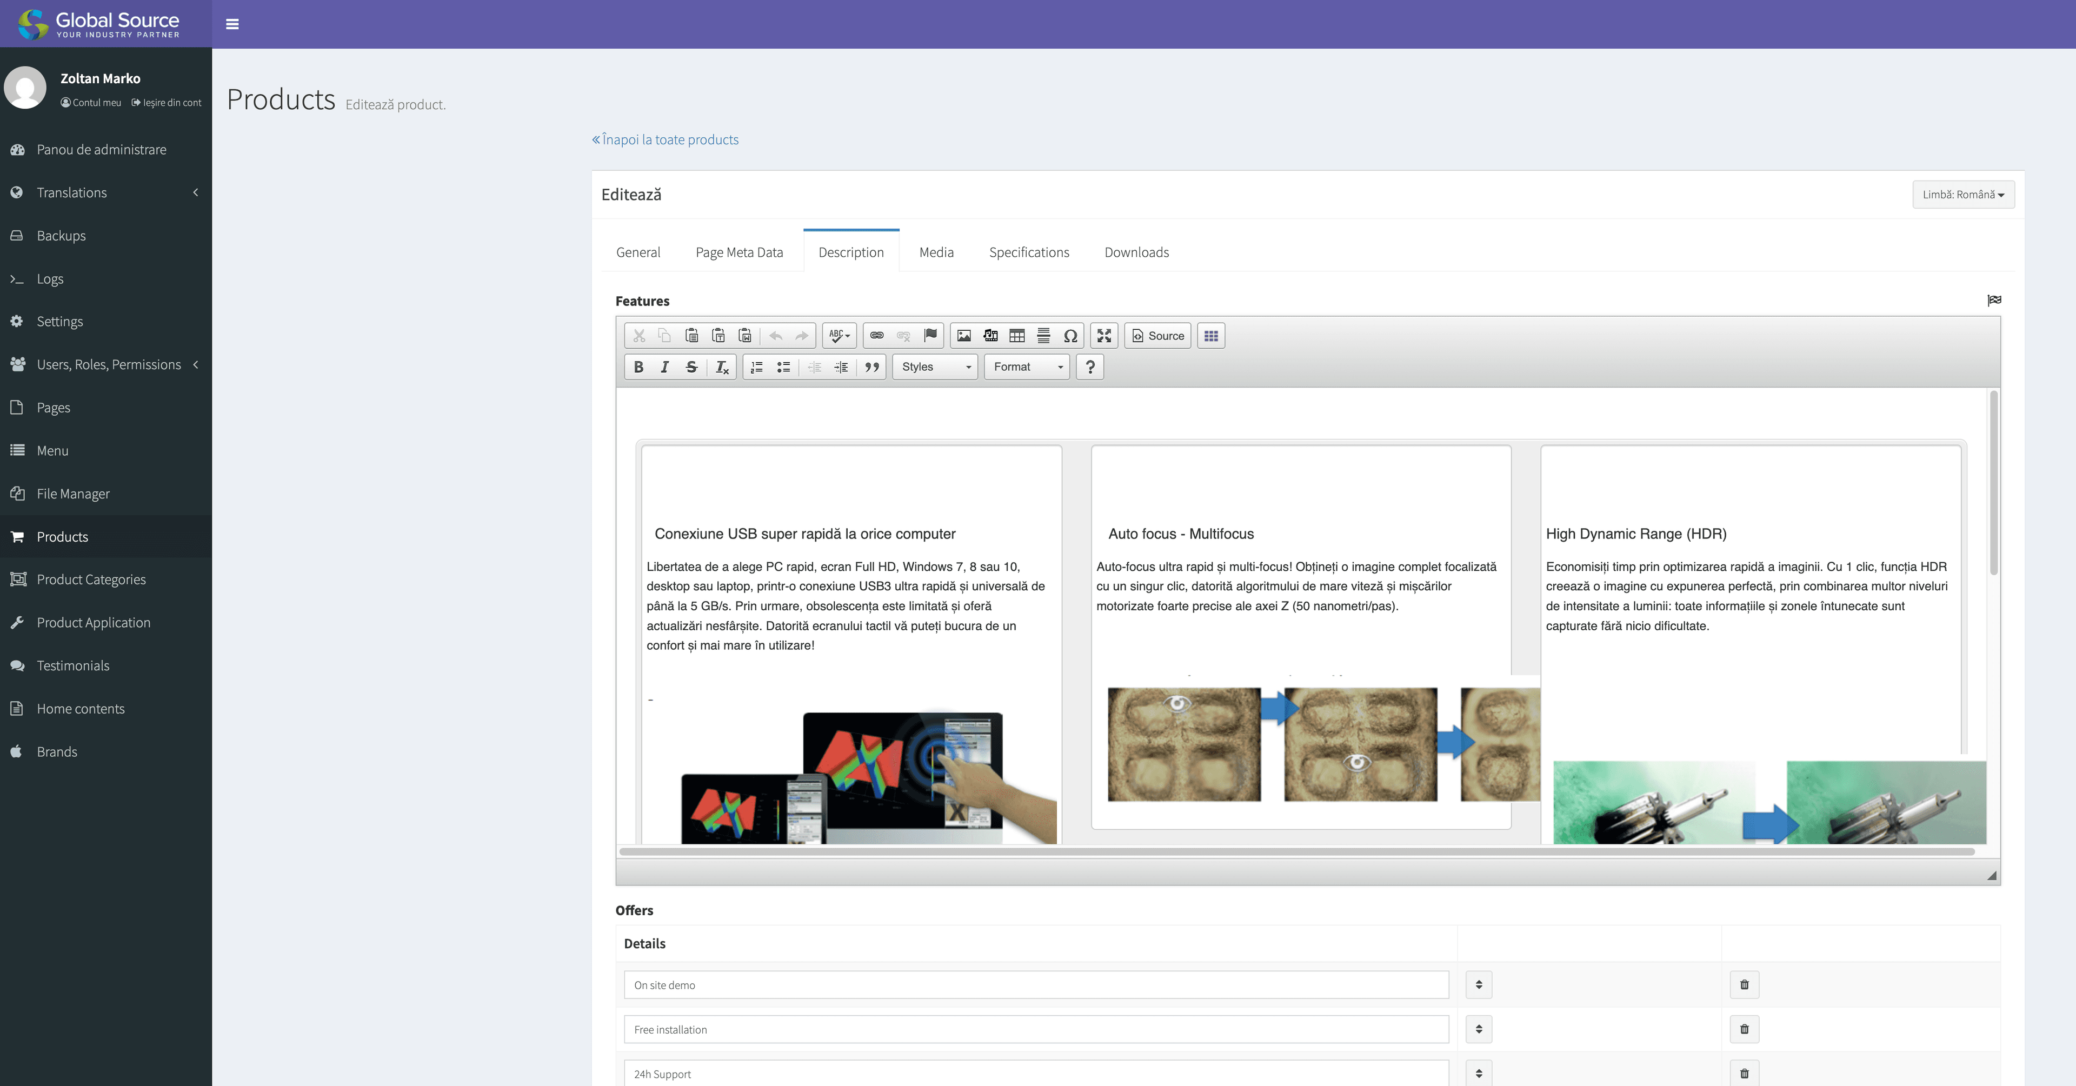The image size is (2076, 1086).
Task: Open the Specifications tab
Action: tap(1029, 252)
